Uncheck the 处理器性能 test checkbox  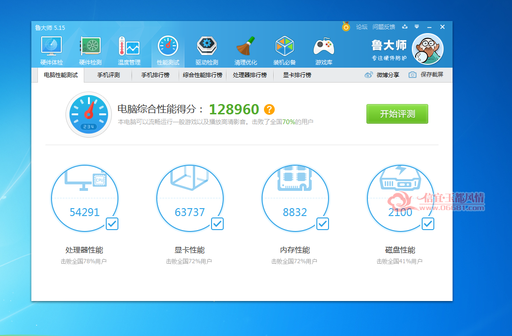pyautogui.click(x=112, y=224)
